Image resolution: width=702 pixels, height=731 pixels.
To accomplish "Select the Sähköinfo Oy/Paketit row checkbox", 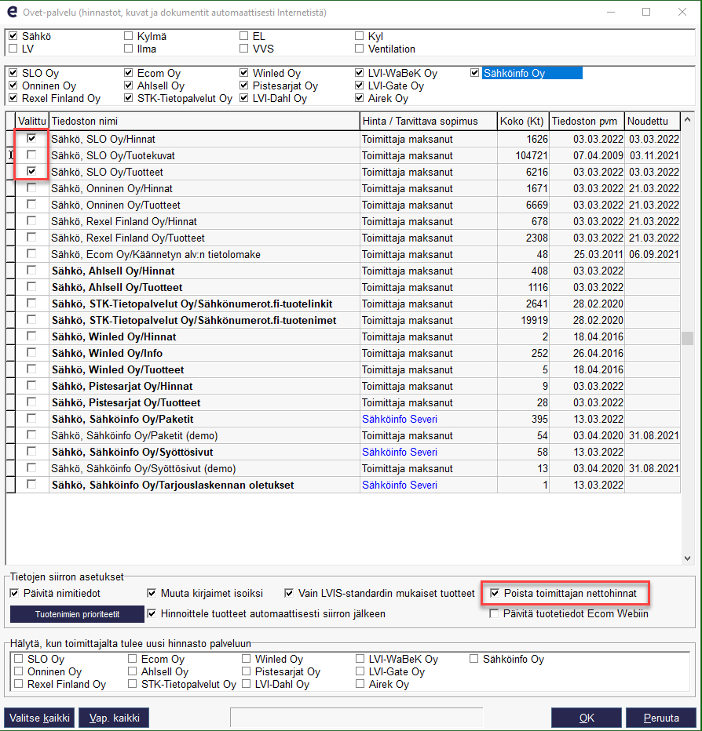I will [x=31, y=418].
